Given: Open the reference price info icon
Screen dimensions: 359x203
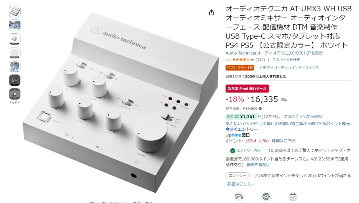Looking at the screenshot, I should 260,108.
